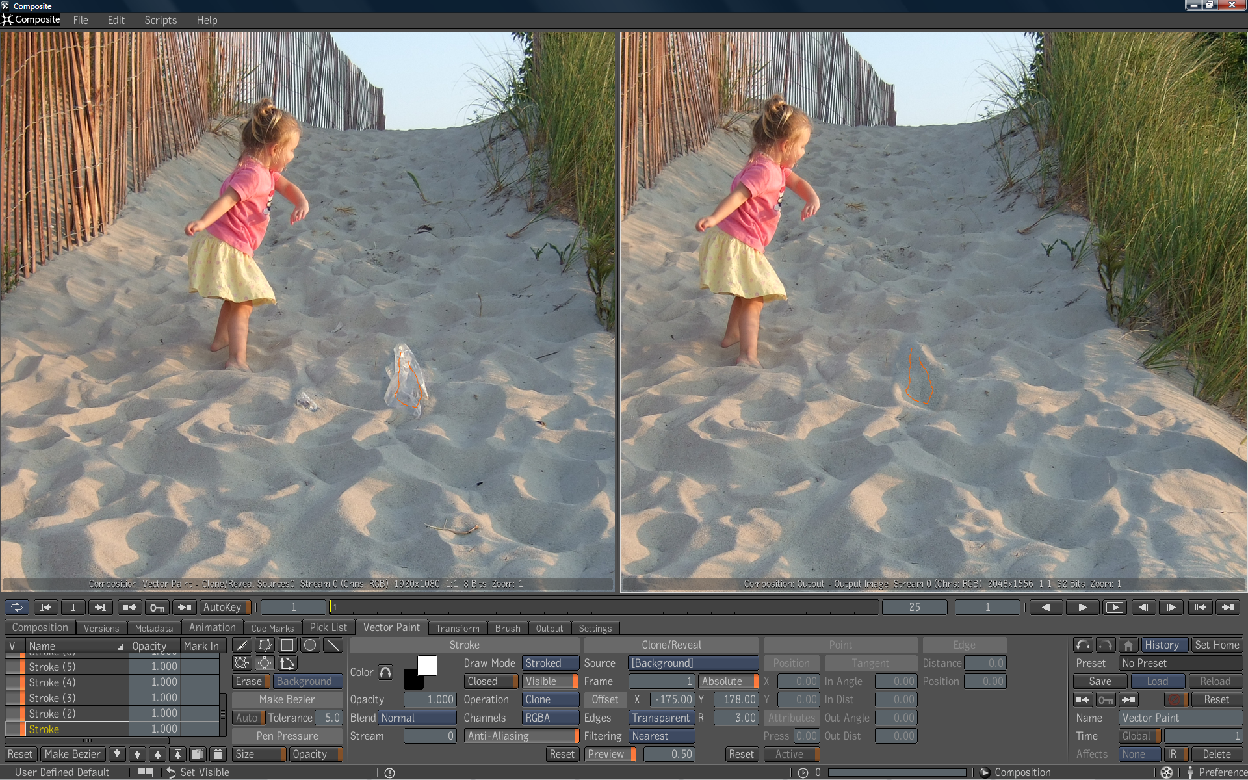Open the Blend Normal dropdown
The width and height of the screenshot is (1248, 780).
pos(417,718)
